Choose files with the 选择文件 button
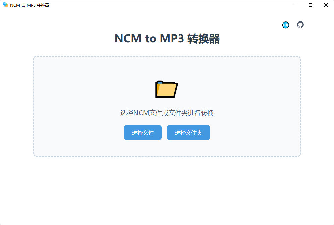 [143, 132]
